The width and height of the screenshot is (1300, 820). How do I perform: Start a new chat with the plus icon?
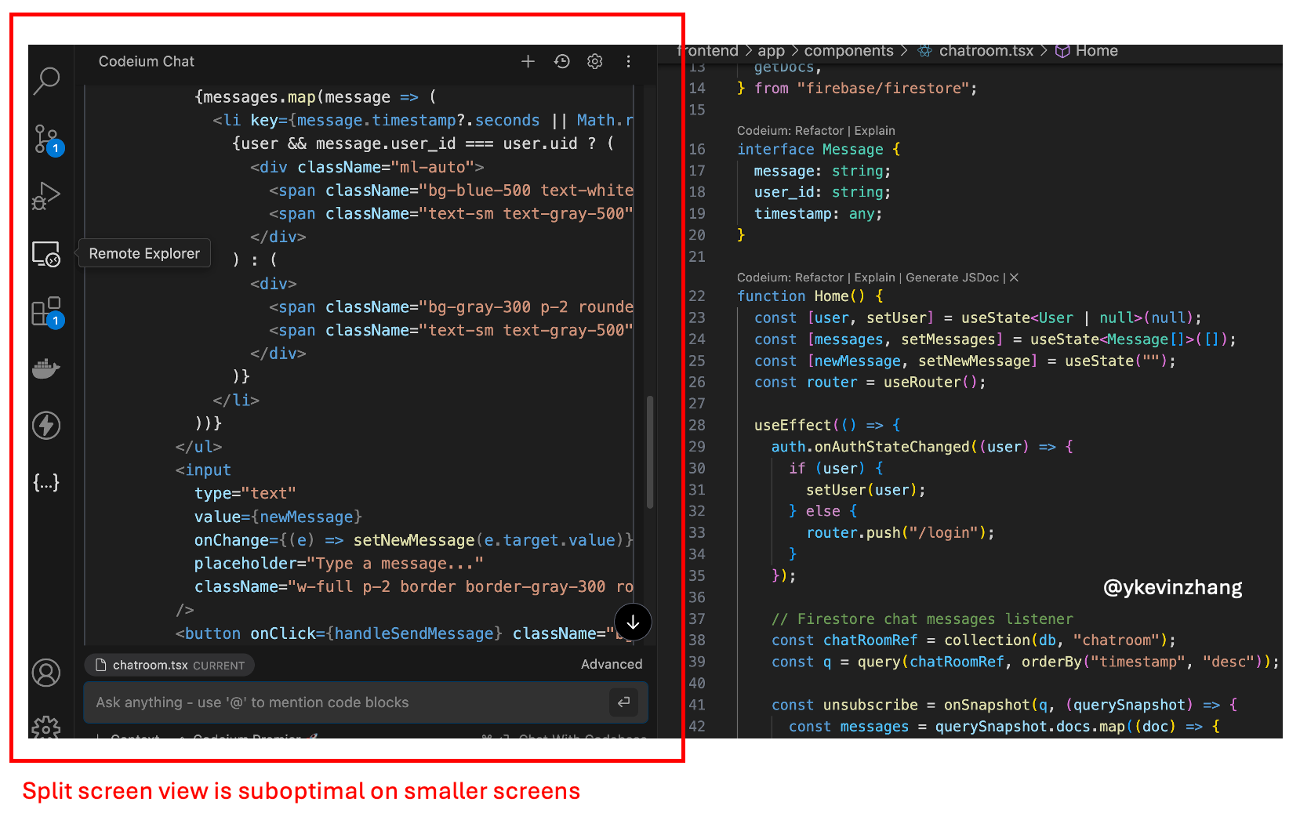pyautogui.click(x=528, y=61)
